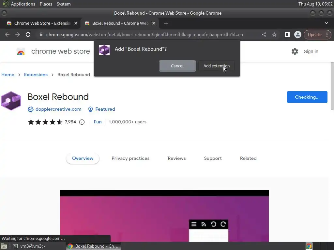Select the Overview tab

click(83, 159)
